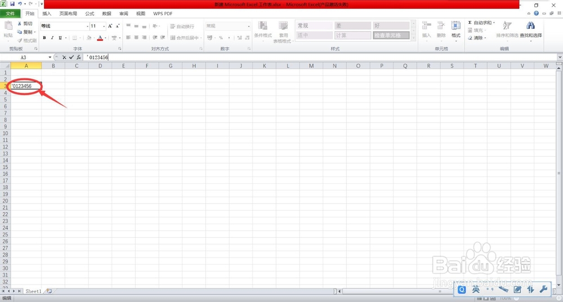The image size is (563, 302).
Task: Center text horizontally in alignment group
Action: [136, 37]
